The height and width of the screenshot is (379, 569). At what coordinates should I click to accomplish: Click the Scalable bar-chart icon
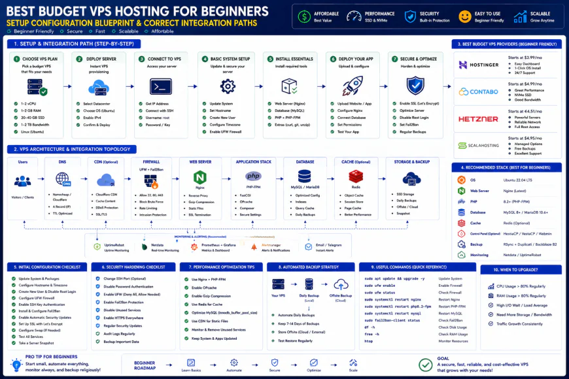520,17
